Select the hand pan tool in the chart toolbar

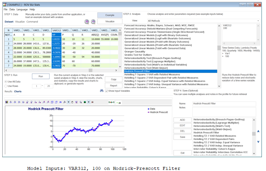point(72,102)
